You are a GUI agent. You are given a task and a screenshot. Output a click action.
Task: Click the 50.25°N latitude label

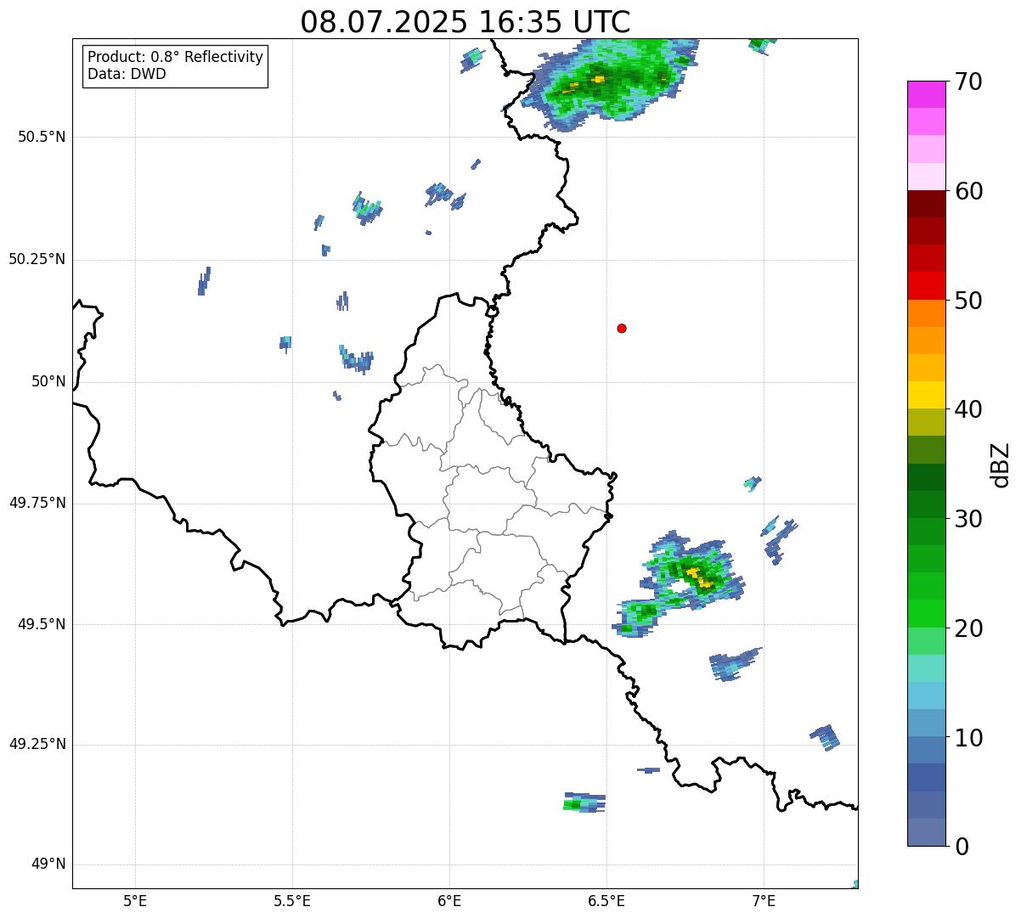[37, 259]
